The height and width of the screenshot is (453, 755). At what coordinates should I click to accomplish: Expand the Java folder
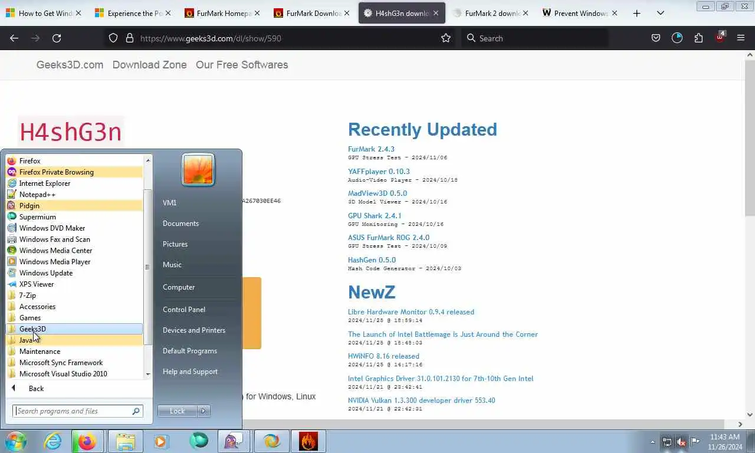coord(74,340)
